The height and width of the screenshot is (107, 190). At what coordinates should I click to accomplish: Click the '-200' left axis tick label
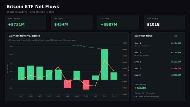tap(10, 88)
